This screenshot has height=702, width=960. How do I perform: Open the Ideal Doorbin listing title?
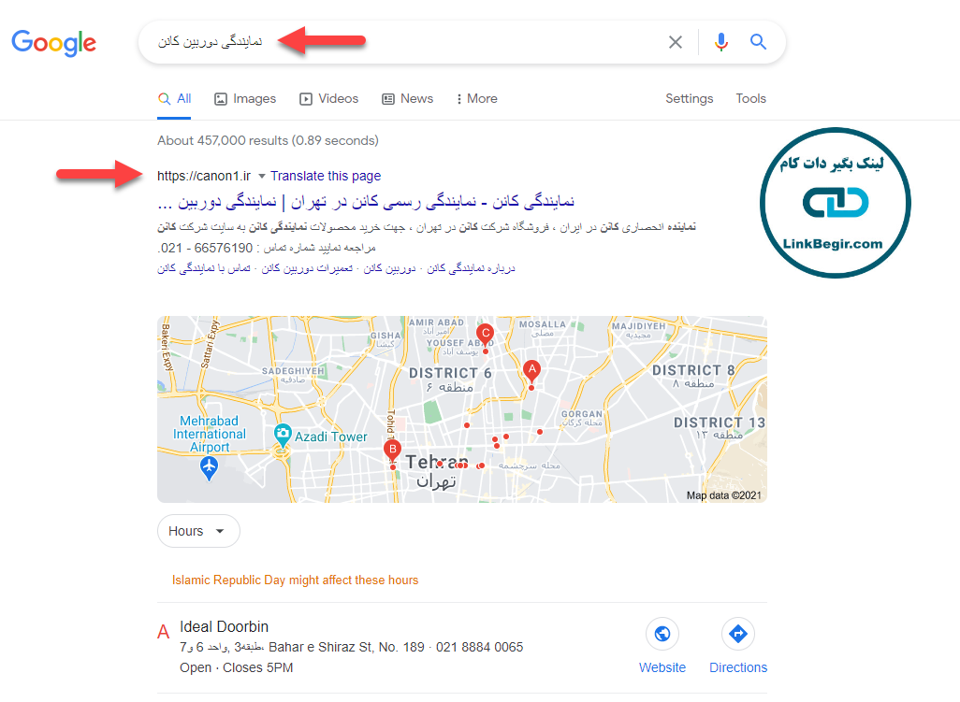click(224, 627)
